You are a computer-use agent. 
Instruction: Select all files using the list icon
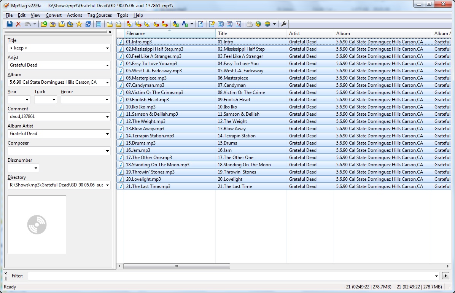pos(99,24)
